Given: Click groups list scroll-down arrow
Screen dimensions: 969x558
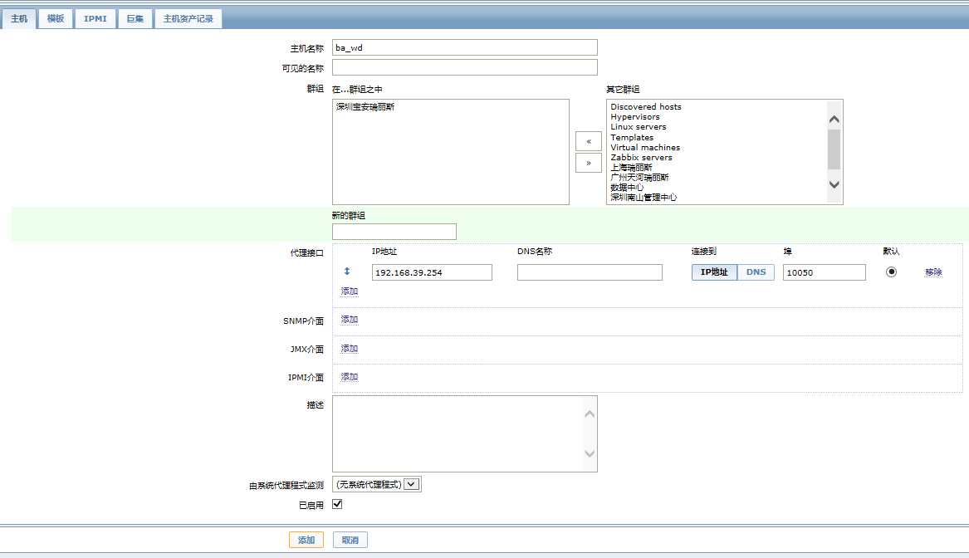Looking at the screenshot, I should click(834, 184).
